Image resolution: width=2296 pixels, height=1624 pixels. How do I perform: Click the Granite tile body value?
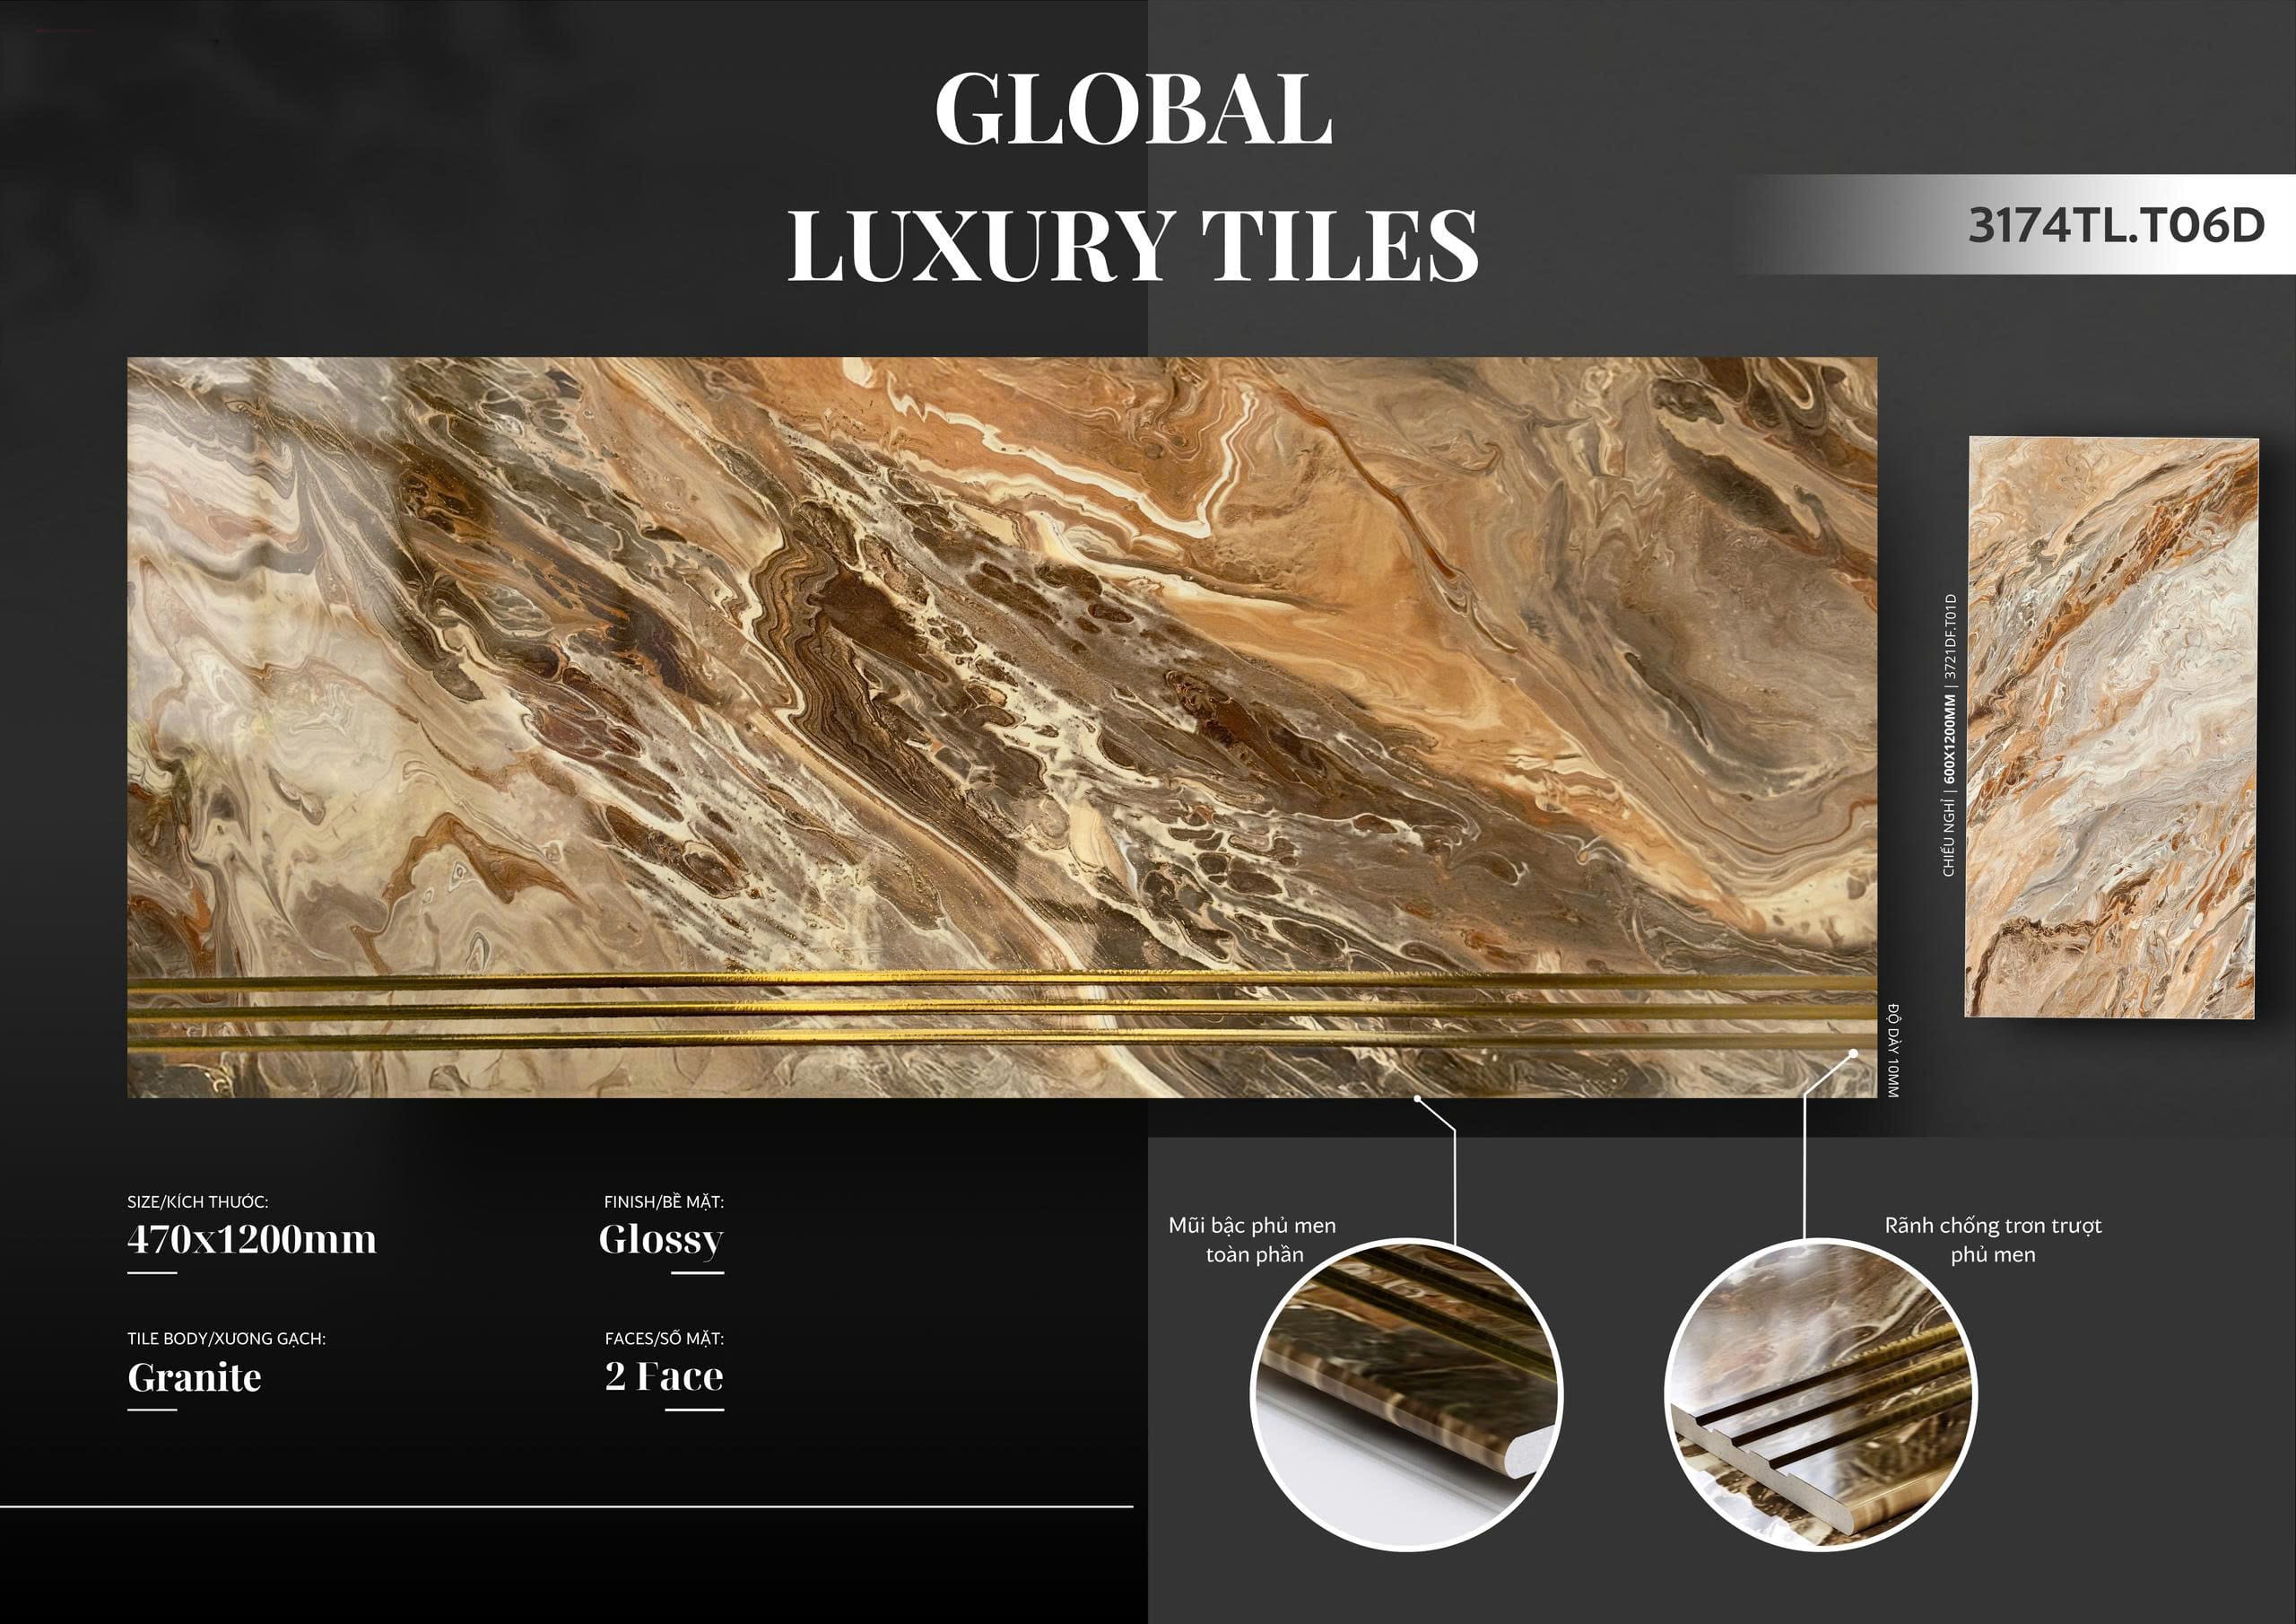pyautogui.click(x=194, y=1378)
